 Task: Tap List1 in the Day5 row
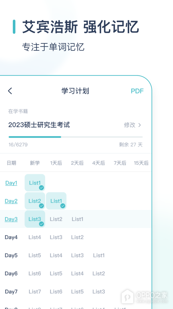99,255
